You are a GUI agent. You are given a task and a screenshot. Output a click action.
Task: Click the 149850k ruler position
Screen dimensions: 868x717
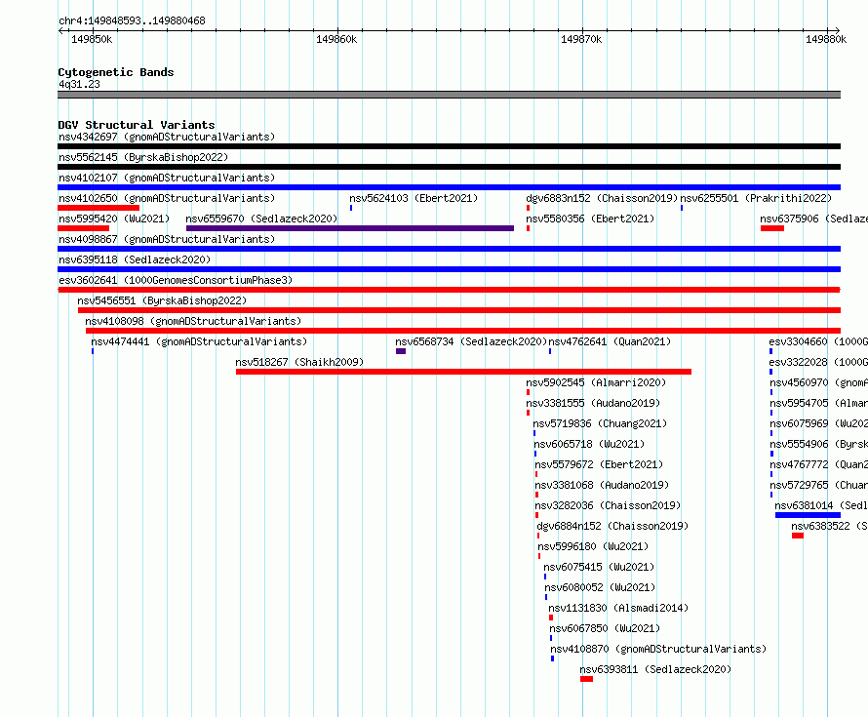tap(92, 39)
